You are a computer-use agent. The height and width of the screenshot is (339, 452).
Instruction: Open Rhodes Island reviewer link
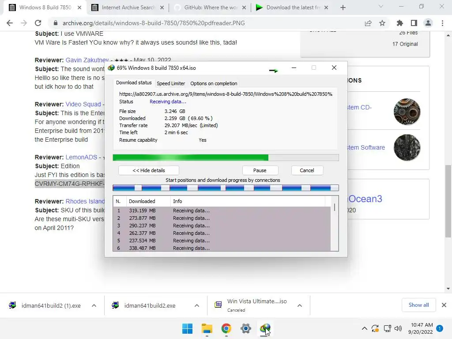(85, 201)
